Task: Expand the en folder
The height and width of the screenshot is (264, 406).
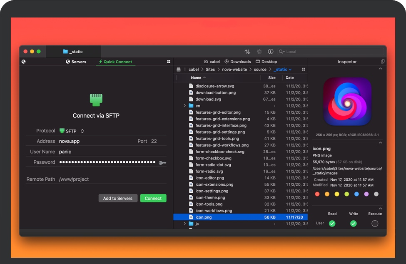Action: [185, 106]
